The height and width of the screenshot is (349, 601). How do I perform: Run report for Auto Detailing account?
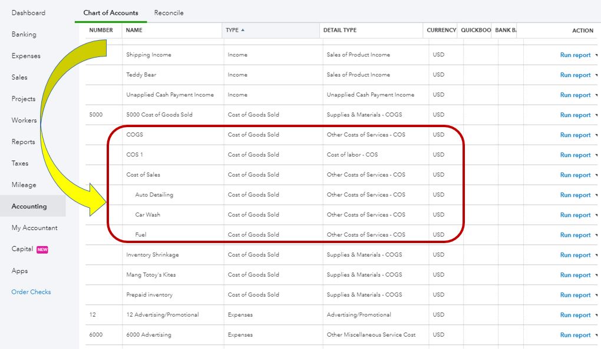(575, 195)
